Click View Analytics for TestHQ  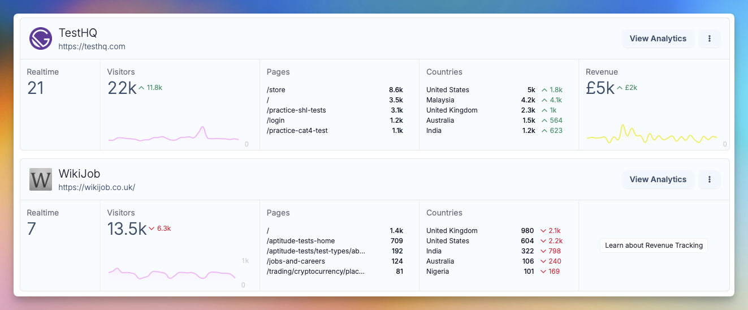(658, 38)
